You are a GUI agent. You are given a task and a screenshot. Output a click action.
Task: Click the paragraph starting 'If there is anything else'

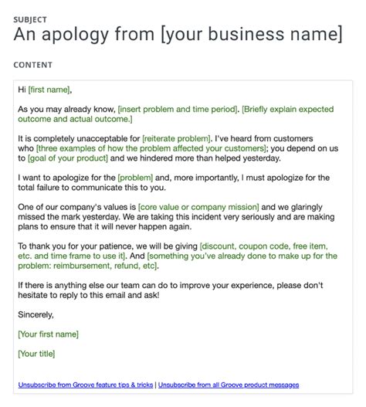tap(171, 290)
